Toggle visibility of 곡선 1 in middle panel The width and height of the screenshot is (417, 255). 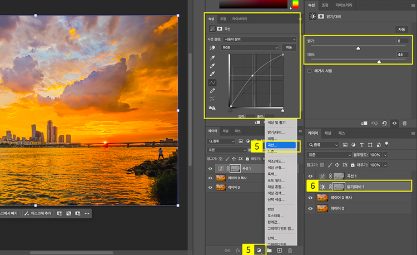pyautogui.click(x=210, y=168)
